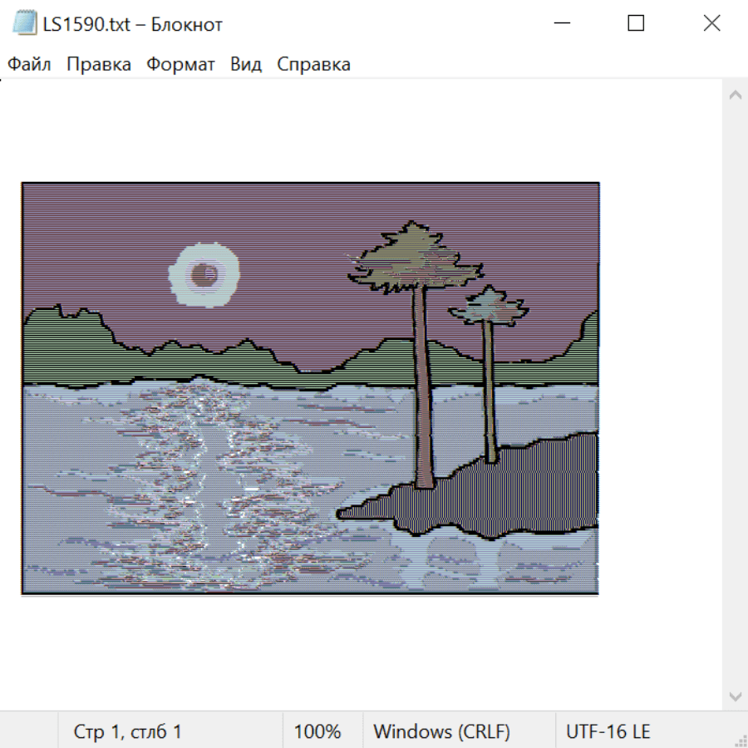Screen dimensions: 748x748
Task: Maximize the Notepad window
Action: pyautogui.click(x=636, y=23)
